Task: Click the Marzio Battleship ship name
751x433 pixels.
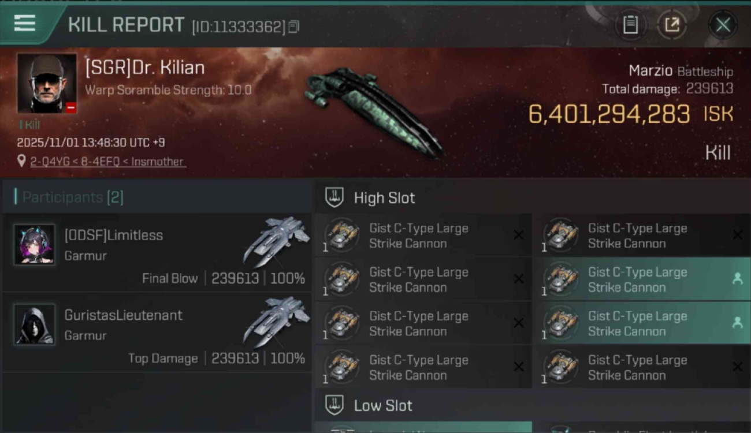Action: pos(681,72)
